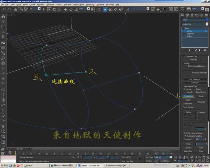
Task: Open the Graph Editors menu
Action: [x=78, y=5]
